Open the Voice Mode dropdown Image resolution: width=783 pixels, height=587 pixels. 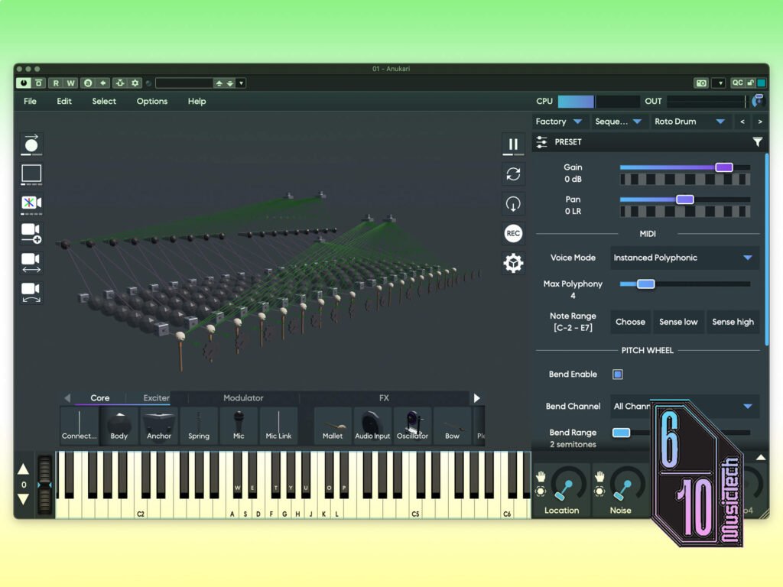click(x=684, y=258)
